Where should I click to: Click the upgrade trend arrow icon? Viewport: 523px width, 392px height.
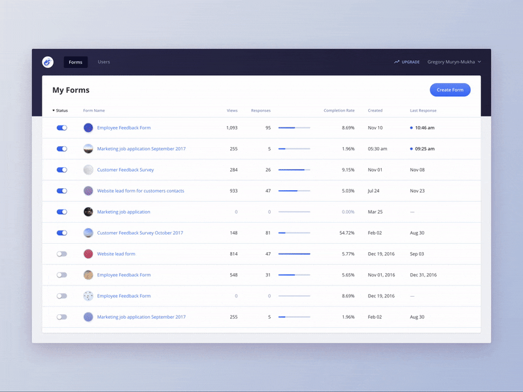(397, 62)
